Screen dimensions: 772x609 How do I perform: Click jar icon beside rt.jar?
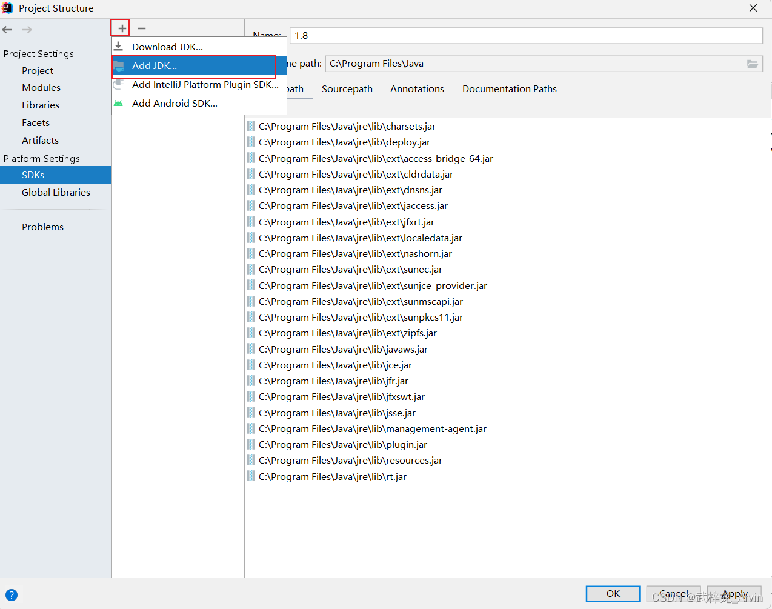point(251,476)
